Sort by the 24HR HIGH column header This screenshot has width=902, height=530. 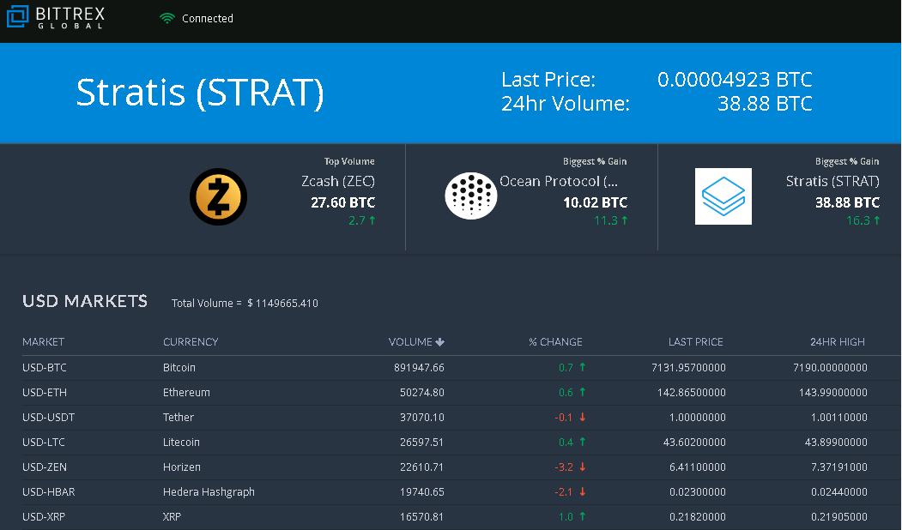(838, 342)
